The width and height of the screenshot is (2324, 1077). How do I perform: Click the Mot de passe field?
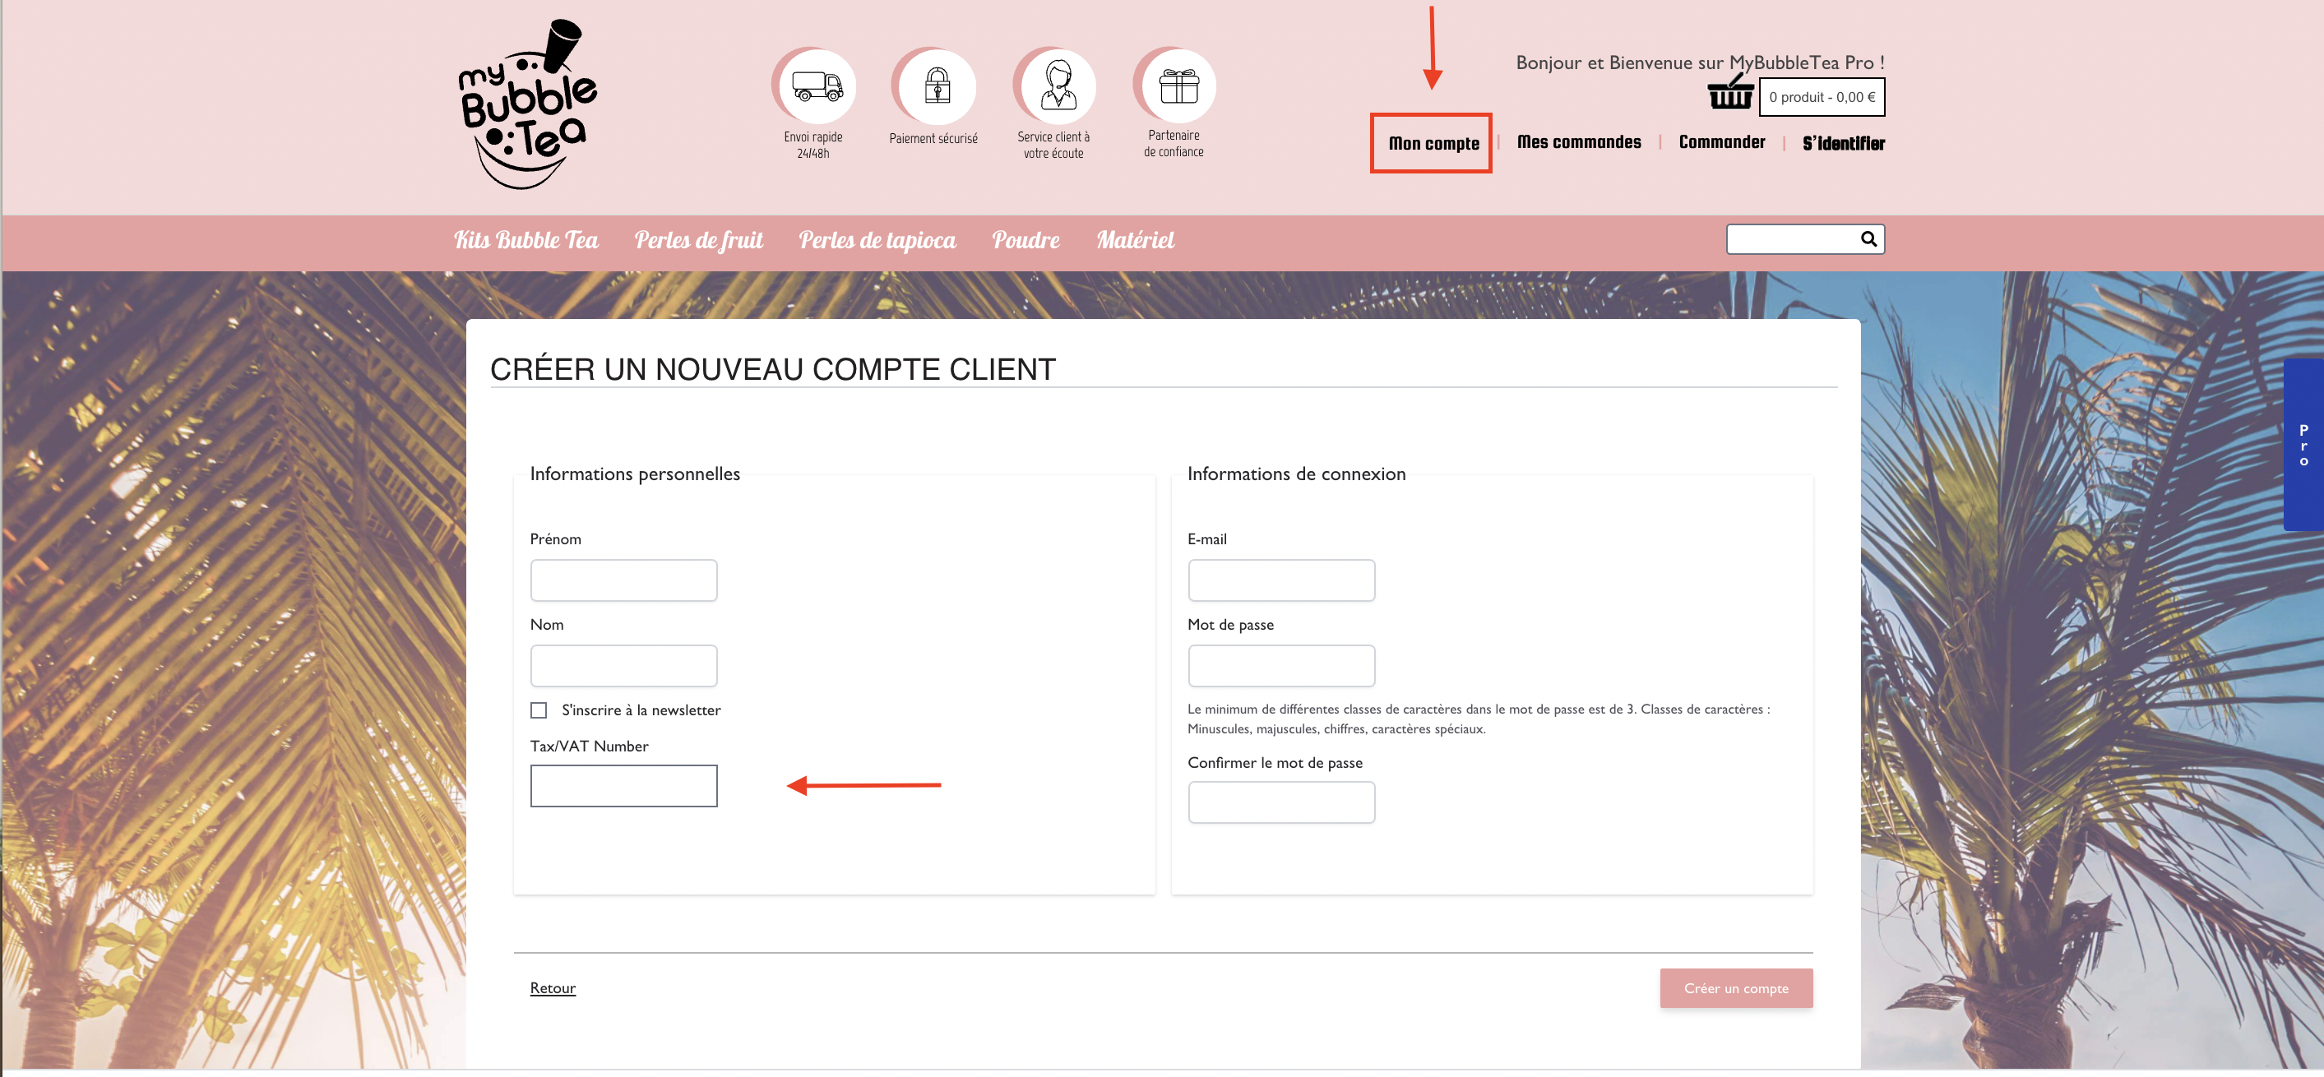[1281, 666]
